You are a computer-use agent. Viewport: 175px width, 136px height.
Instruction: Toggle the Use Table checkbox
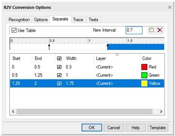click(x=14, y=30)
